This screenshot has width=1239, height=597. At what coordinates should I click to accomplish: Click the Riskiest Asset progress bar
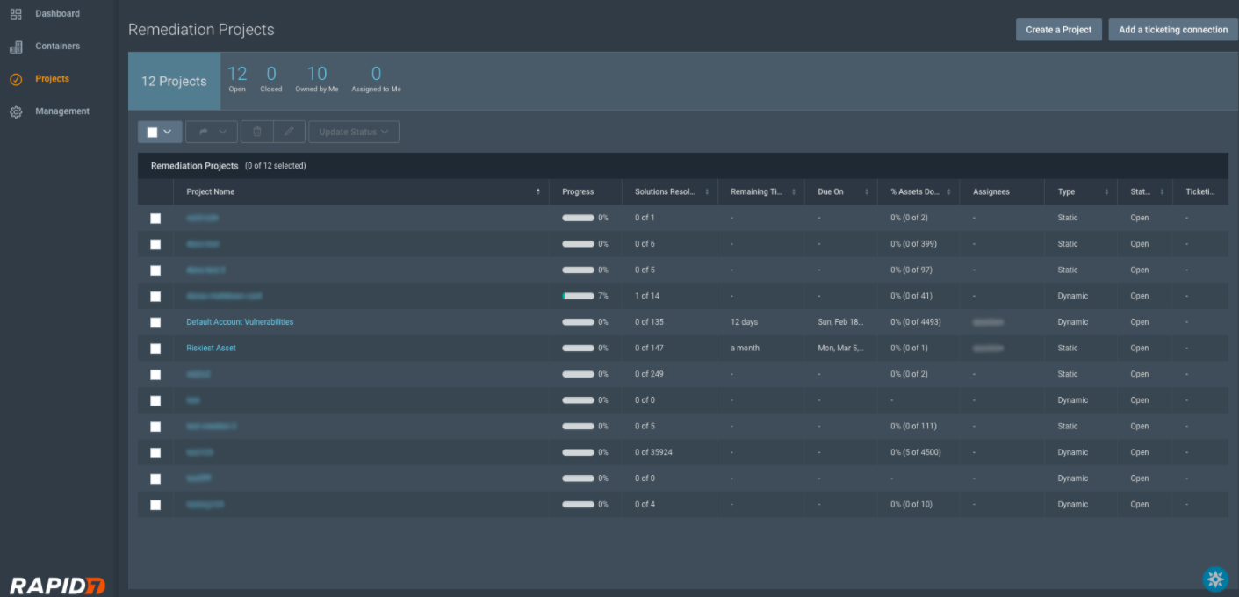click(578, 349)
